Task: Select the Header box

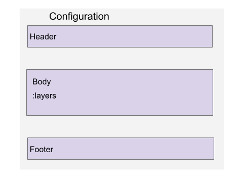Action: (120, 36)
